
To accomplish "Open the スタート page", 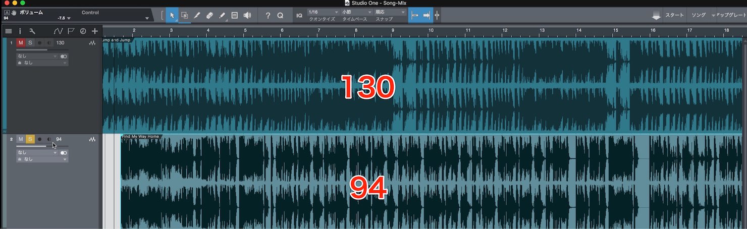I will [x=674, y=16].
